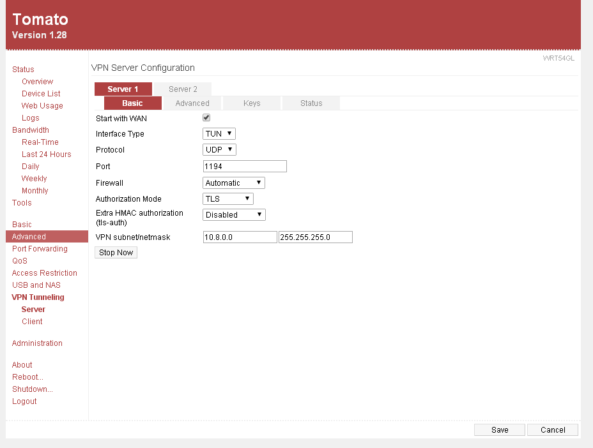
Task: Open the Interface Type TUN dropdown
Action: click(x=219, y=134)
